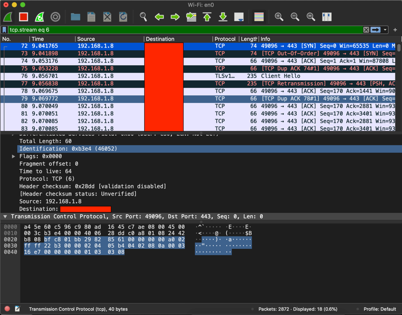Sort by the Info column header
The height and width of the screenshot is (315, 402).
tap(330, 39)
